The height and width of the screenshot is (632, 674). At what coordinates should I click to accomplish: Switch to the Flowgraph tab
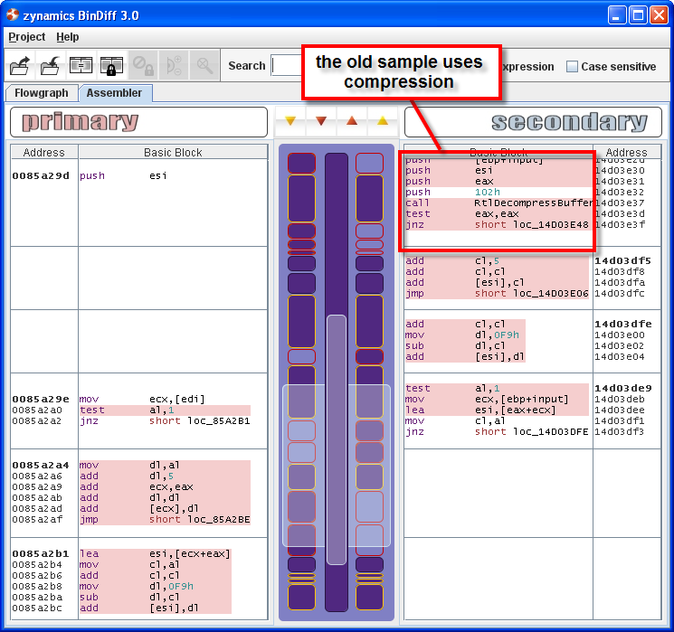[42, 93]
